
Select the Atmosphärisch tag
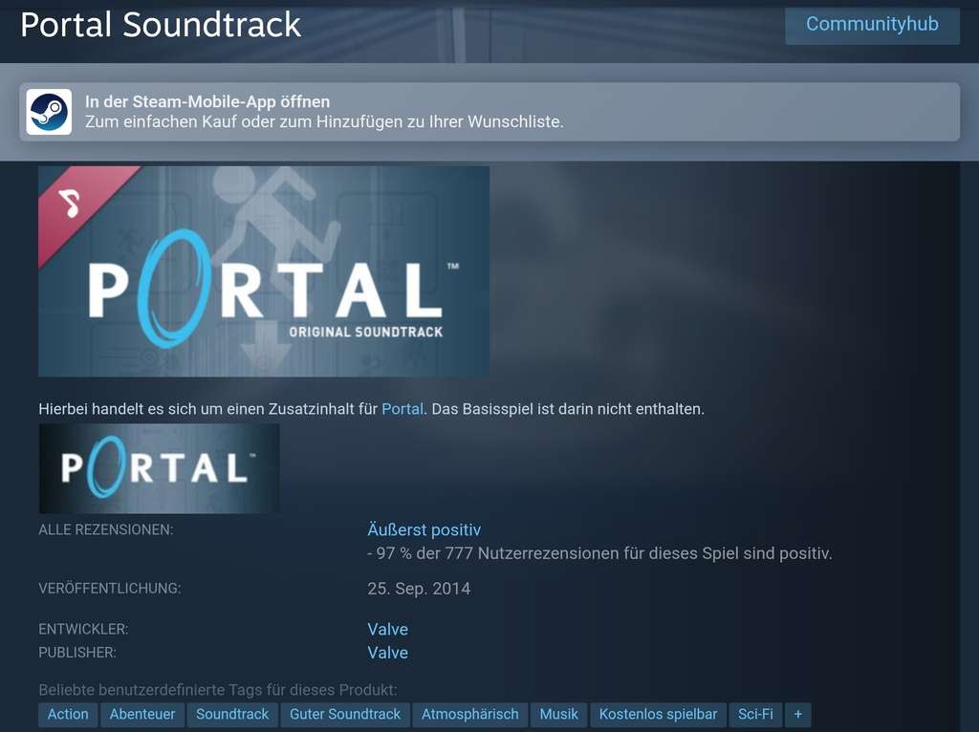coord(470,714)
